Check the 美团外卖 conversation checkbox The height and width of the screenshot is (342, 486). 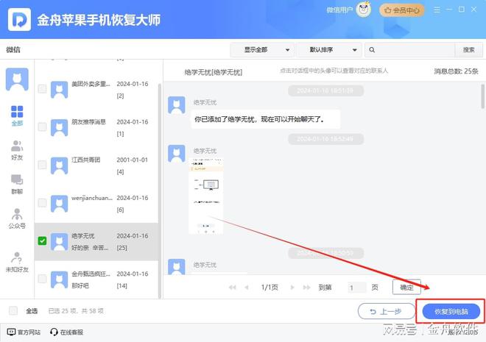coord(42,89)
